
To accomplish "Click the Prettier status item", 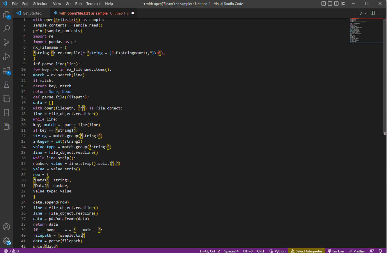I will [x=357, y=251].
